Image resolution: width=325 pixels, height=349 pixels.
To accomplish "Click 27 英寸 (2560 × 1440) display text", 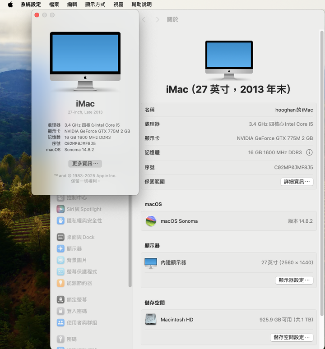I will (x=287, y=262).
